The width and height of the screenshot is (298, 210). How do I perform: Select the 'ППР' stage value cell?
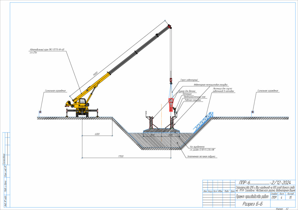tap(274, 197)
